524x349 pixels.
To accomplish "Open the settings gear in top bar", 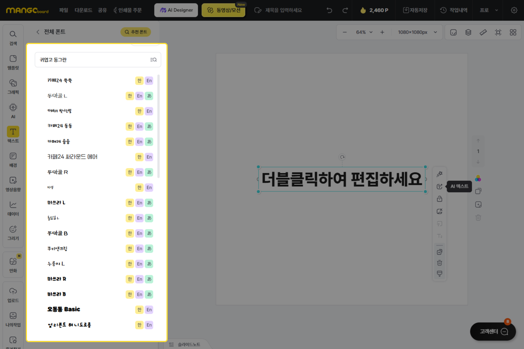I will [x=514, y=10].
